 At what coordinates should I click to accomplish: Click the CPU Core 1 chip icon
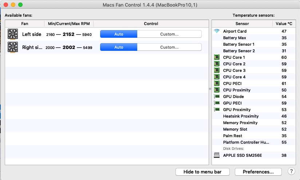[217, 57]
